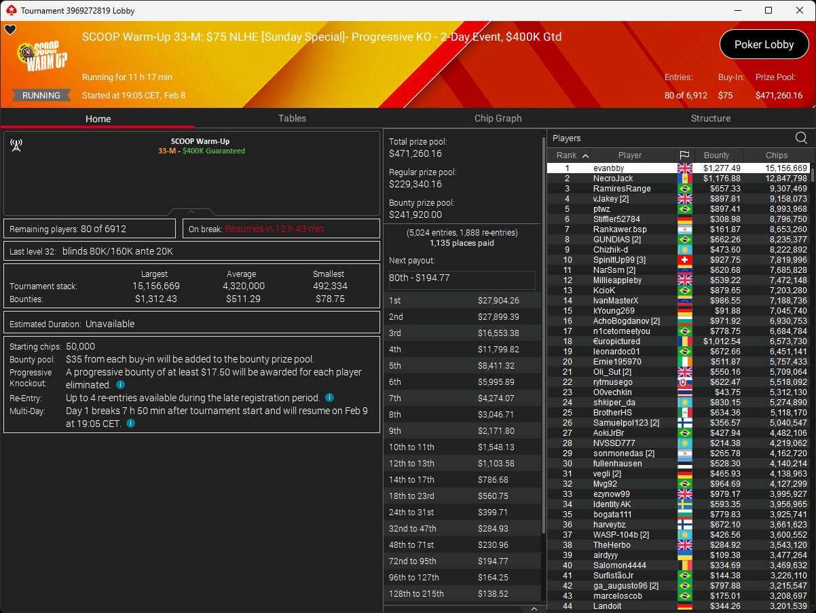Click the heart favorite icon
This screenshot has height=613, width=816.
[x=10, y=30]
